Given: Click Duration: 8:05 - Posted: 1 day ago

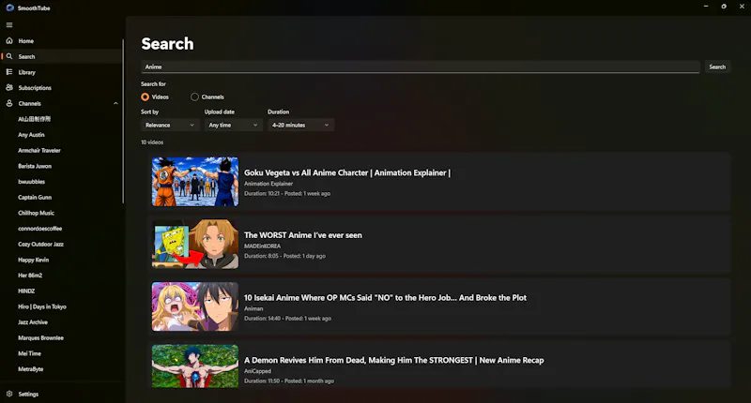Looking at the screenshot, I should pyautogui.click(x=285, y=256).
